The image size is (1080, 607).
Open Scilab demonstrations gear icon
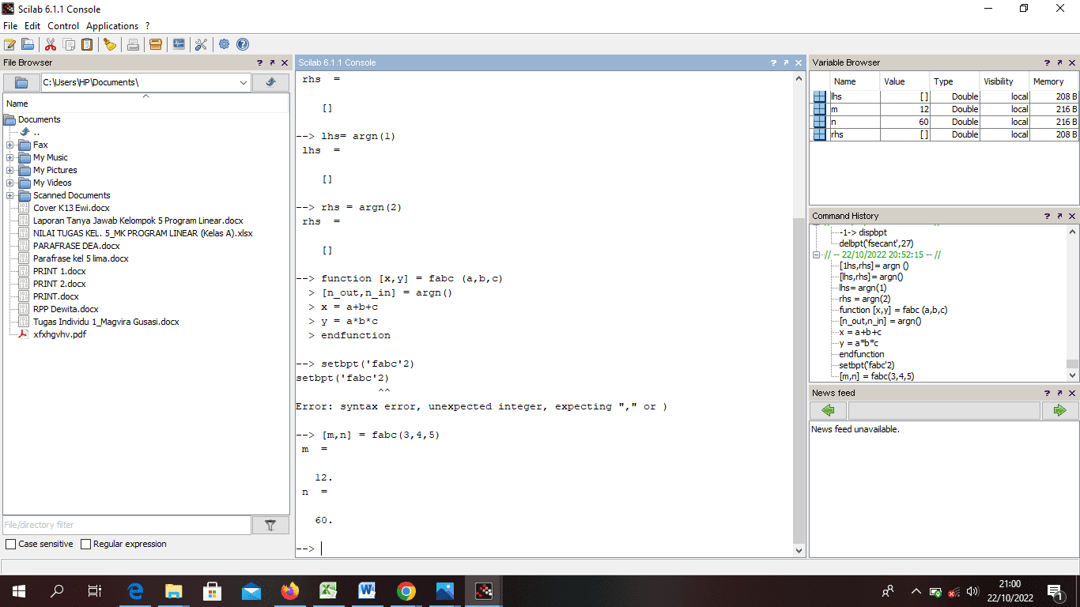[225, 44]
